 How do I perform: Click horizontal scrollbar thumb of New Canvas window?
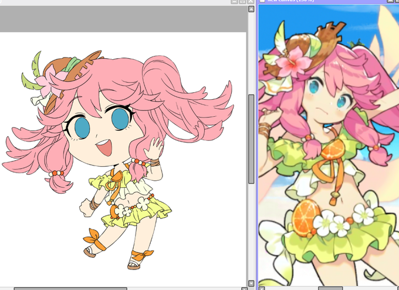(x=330, y=288)
